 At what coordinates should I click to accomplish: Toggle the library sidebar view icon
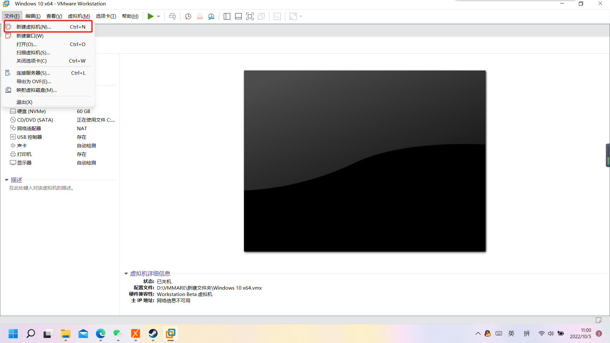(227, 16)
